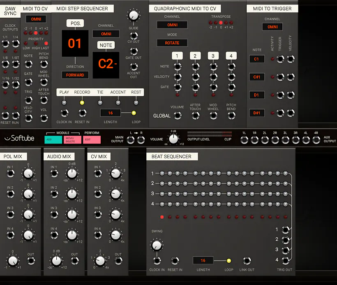Click the MAIN OUTPUT L jack
Image resolution: width=337 pixels, height=285 pixels.
[x=131, y=140]
